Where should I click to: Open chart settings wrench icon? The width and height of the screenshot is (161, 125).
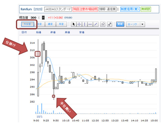tap(110, 24)
